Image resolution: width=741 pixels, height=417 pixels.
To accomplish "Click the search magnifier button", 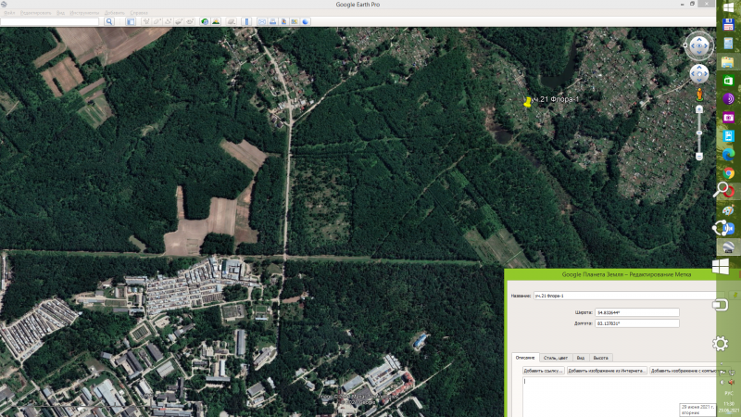I will click(108, 20).
